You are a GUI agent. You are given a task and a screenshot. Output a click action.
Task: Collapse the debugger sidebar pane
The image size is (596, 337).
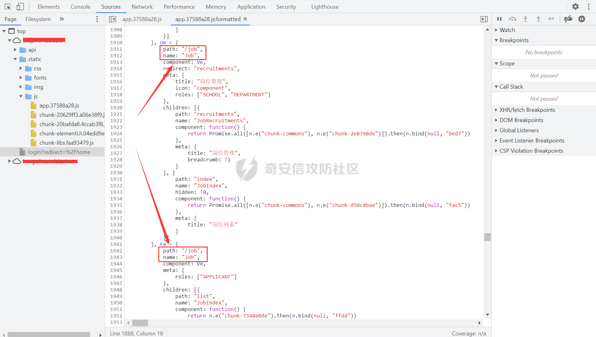[484, 19]
